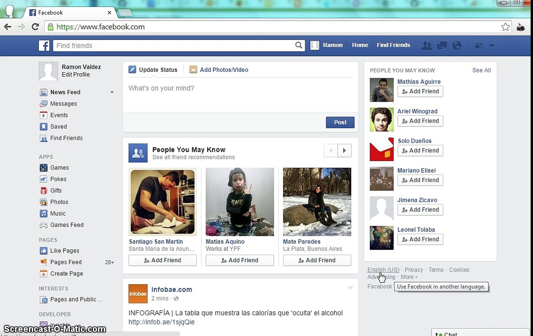Screen dimensions: 533x336
Task: Click the Create Page plus icon
Action: pos(43,274)
